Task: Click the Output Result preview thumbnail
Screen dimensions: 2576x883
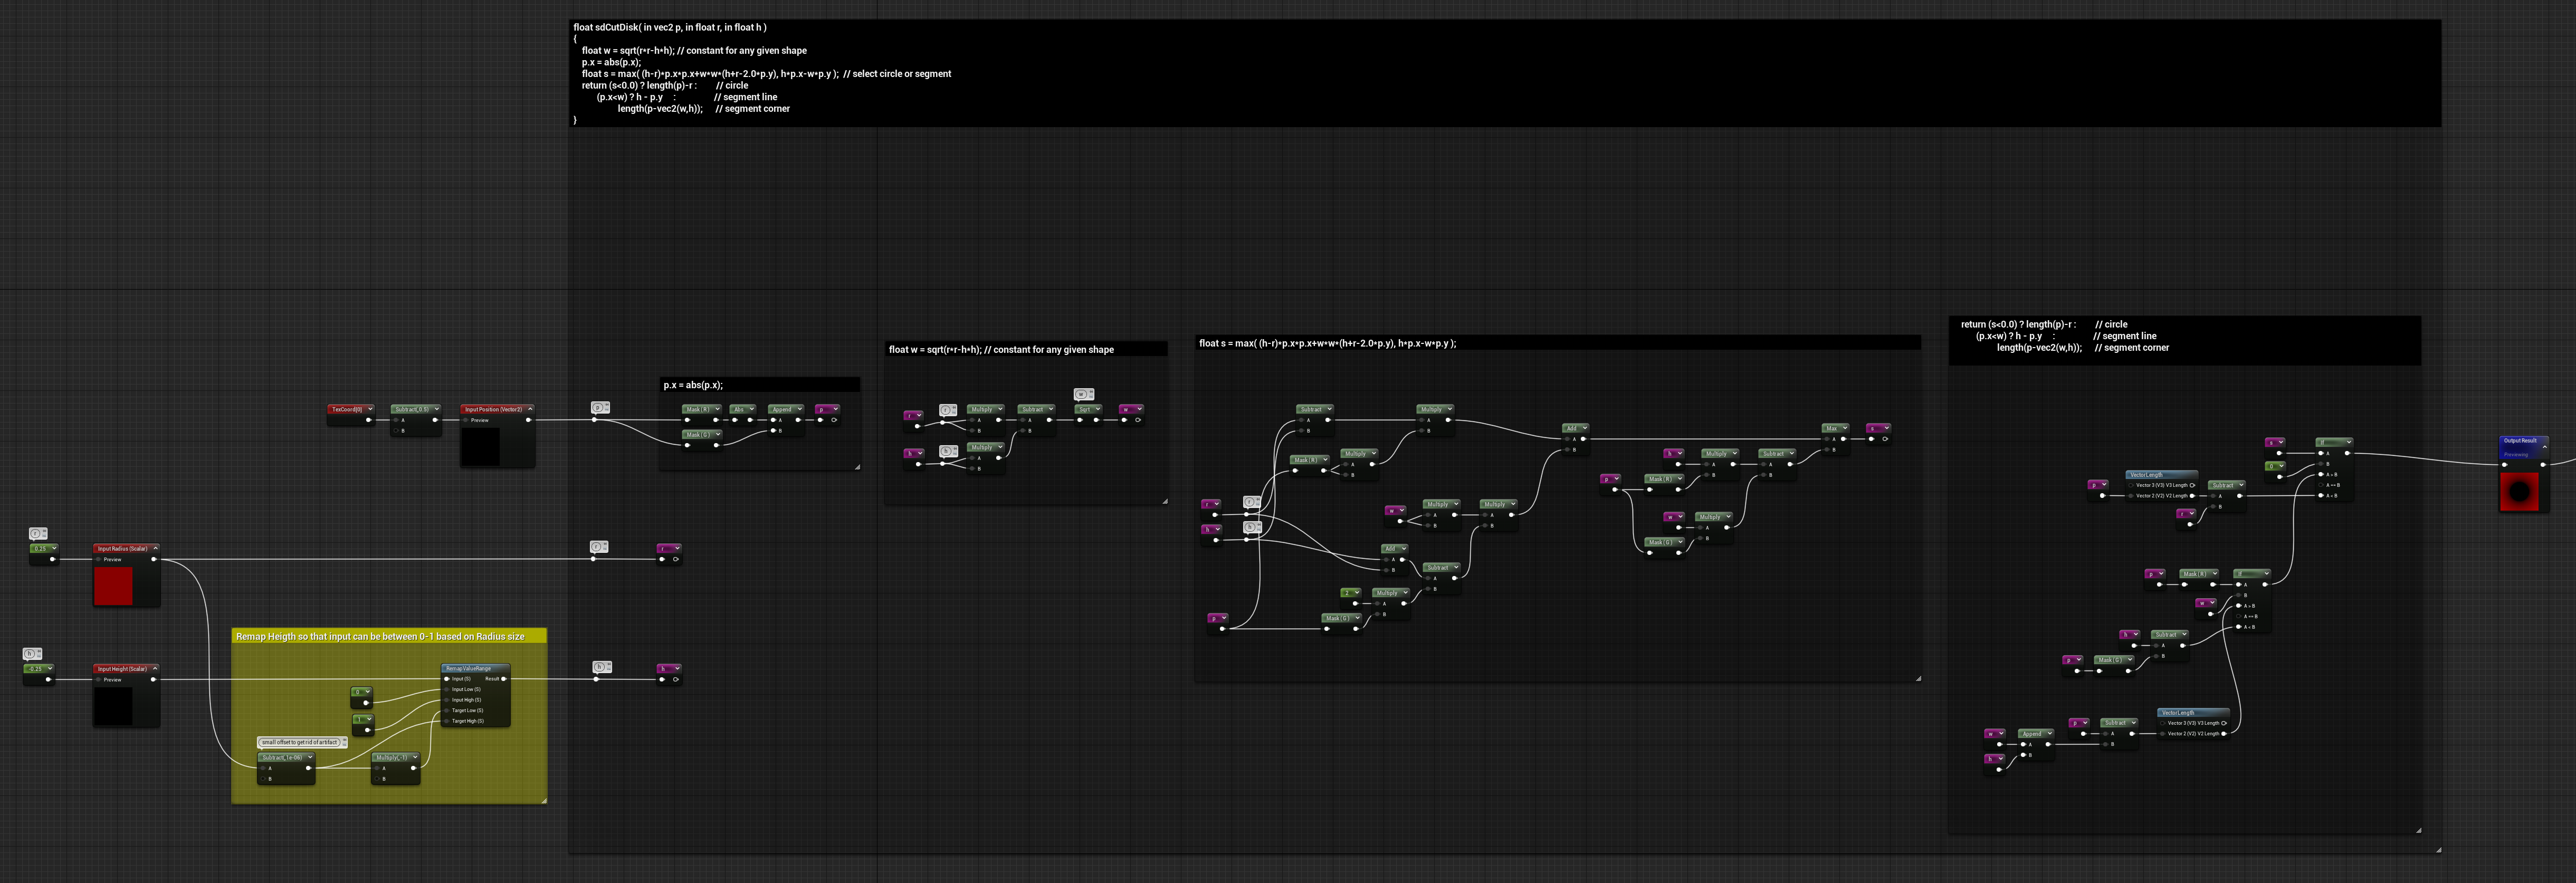Action: (2519, 491)
